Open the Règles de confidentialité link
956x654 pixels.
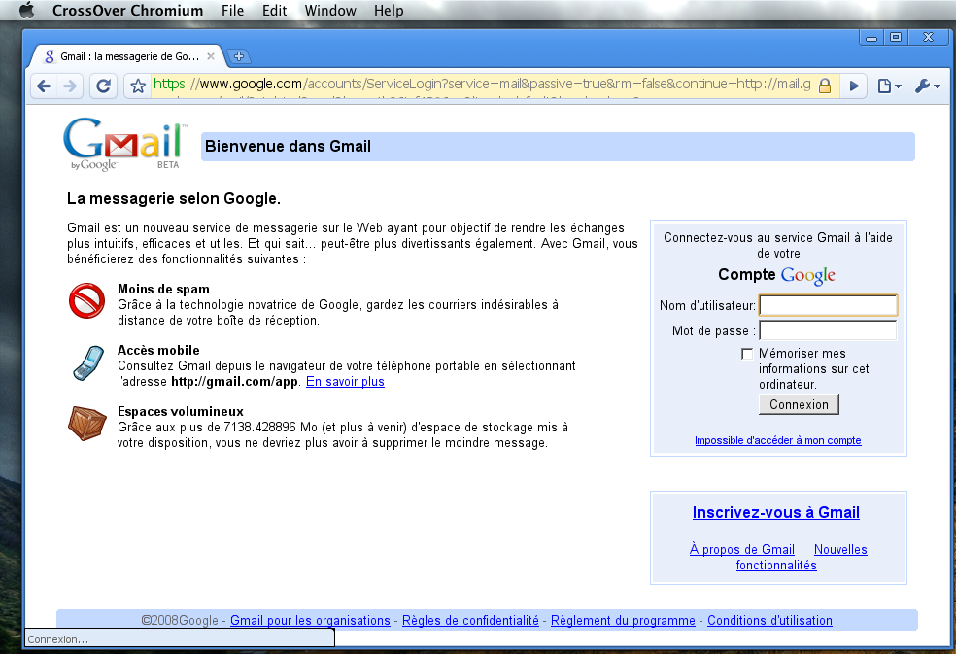tap(470, 620)
